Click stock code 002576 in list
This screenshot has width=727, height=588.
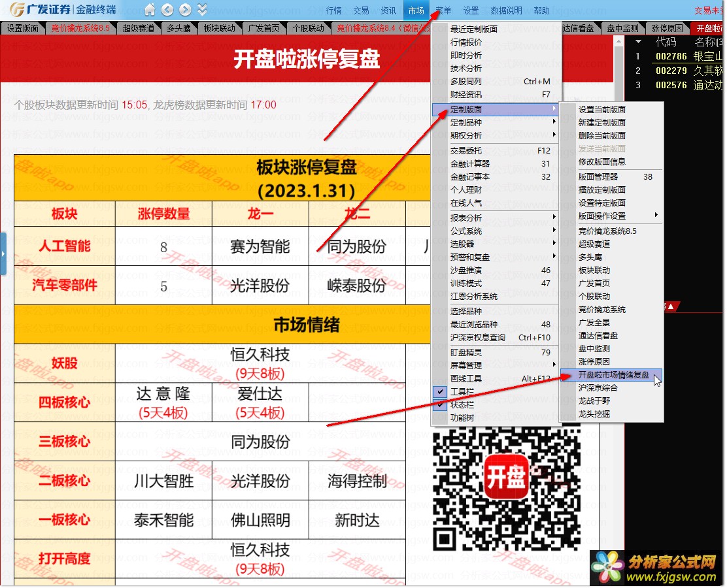(x=671, y=85)
